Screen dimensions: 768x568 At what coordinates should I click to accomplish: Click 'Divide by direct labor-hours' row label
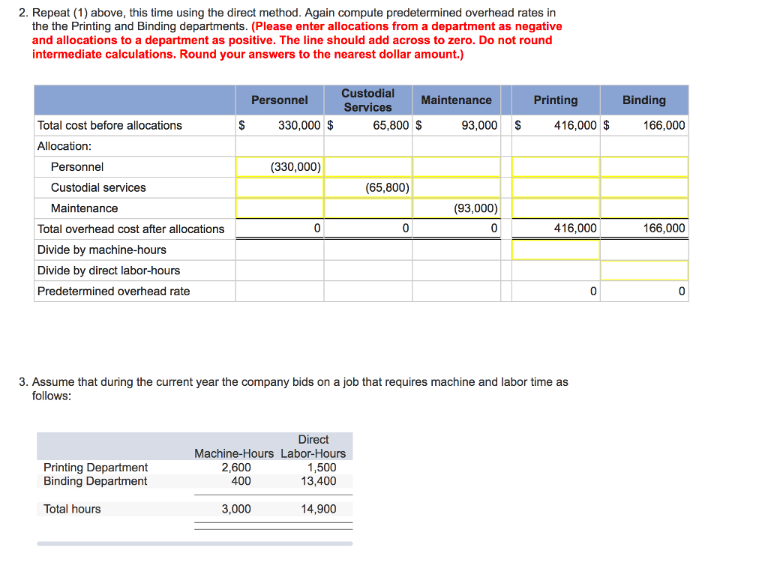point(109,271)
